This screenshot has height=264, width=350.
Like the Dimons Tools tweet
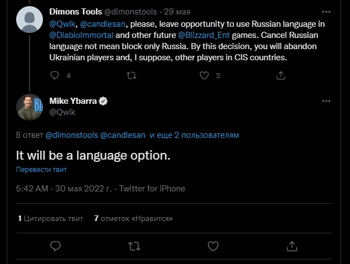204,75
